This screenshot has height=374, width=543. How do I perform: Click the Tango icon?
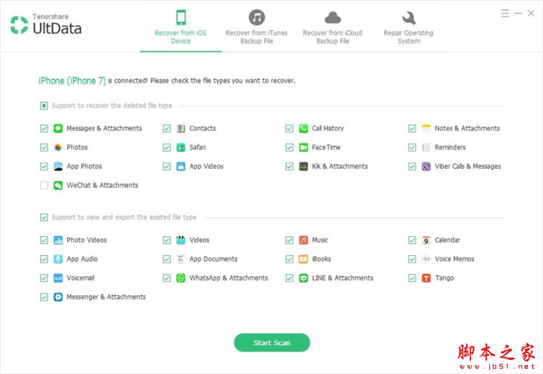pyautogui.click(x=426, y=278)
